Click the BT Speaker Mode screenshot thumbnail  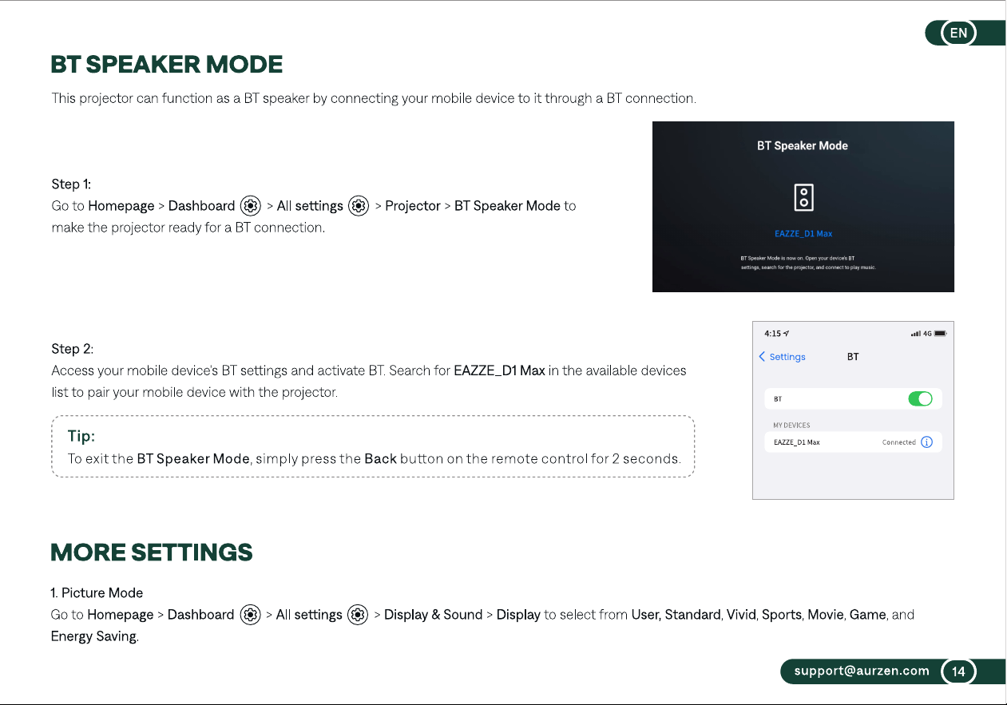click(803, 207)
